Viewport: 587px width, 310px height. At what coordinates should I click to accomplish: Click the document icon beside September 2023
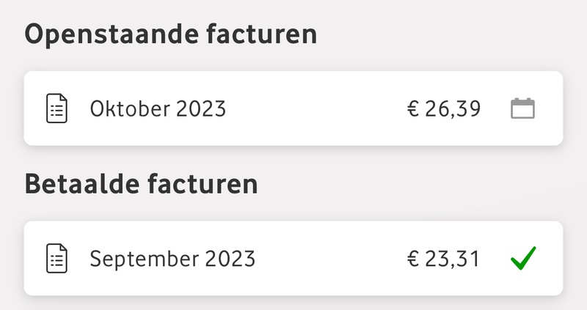pos(57,259)
